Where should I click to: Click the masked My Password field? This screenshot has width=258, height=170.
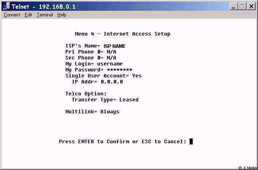119,70
